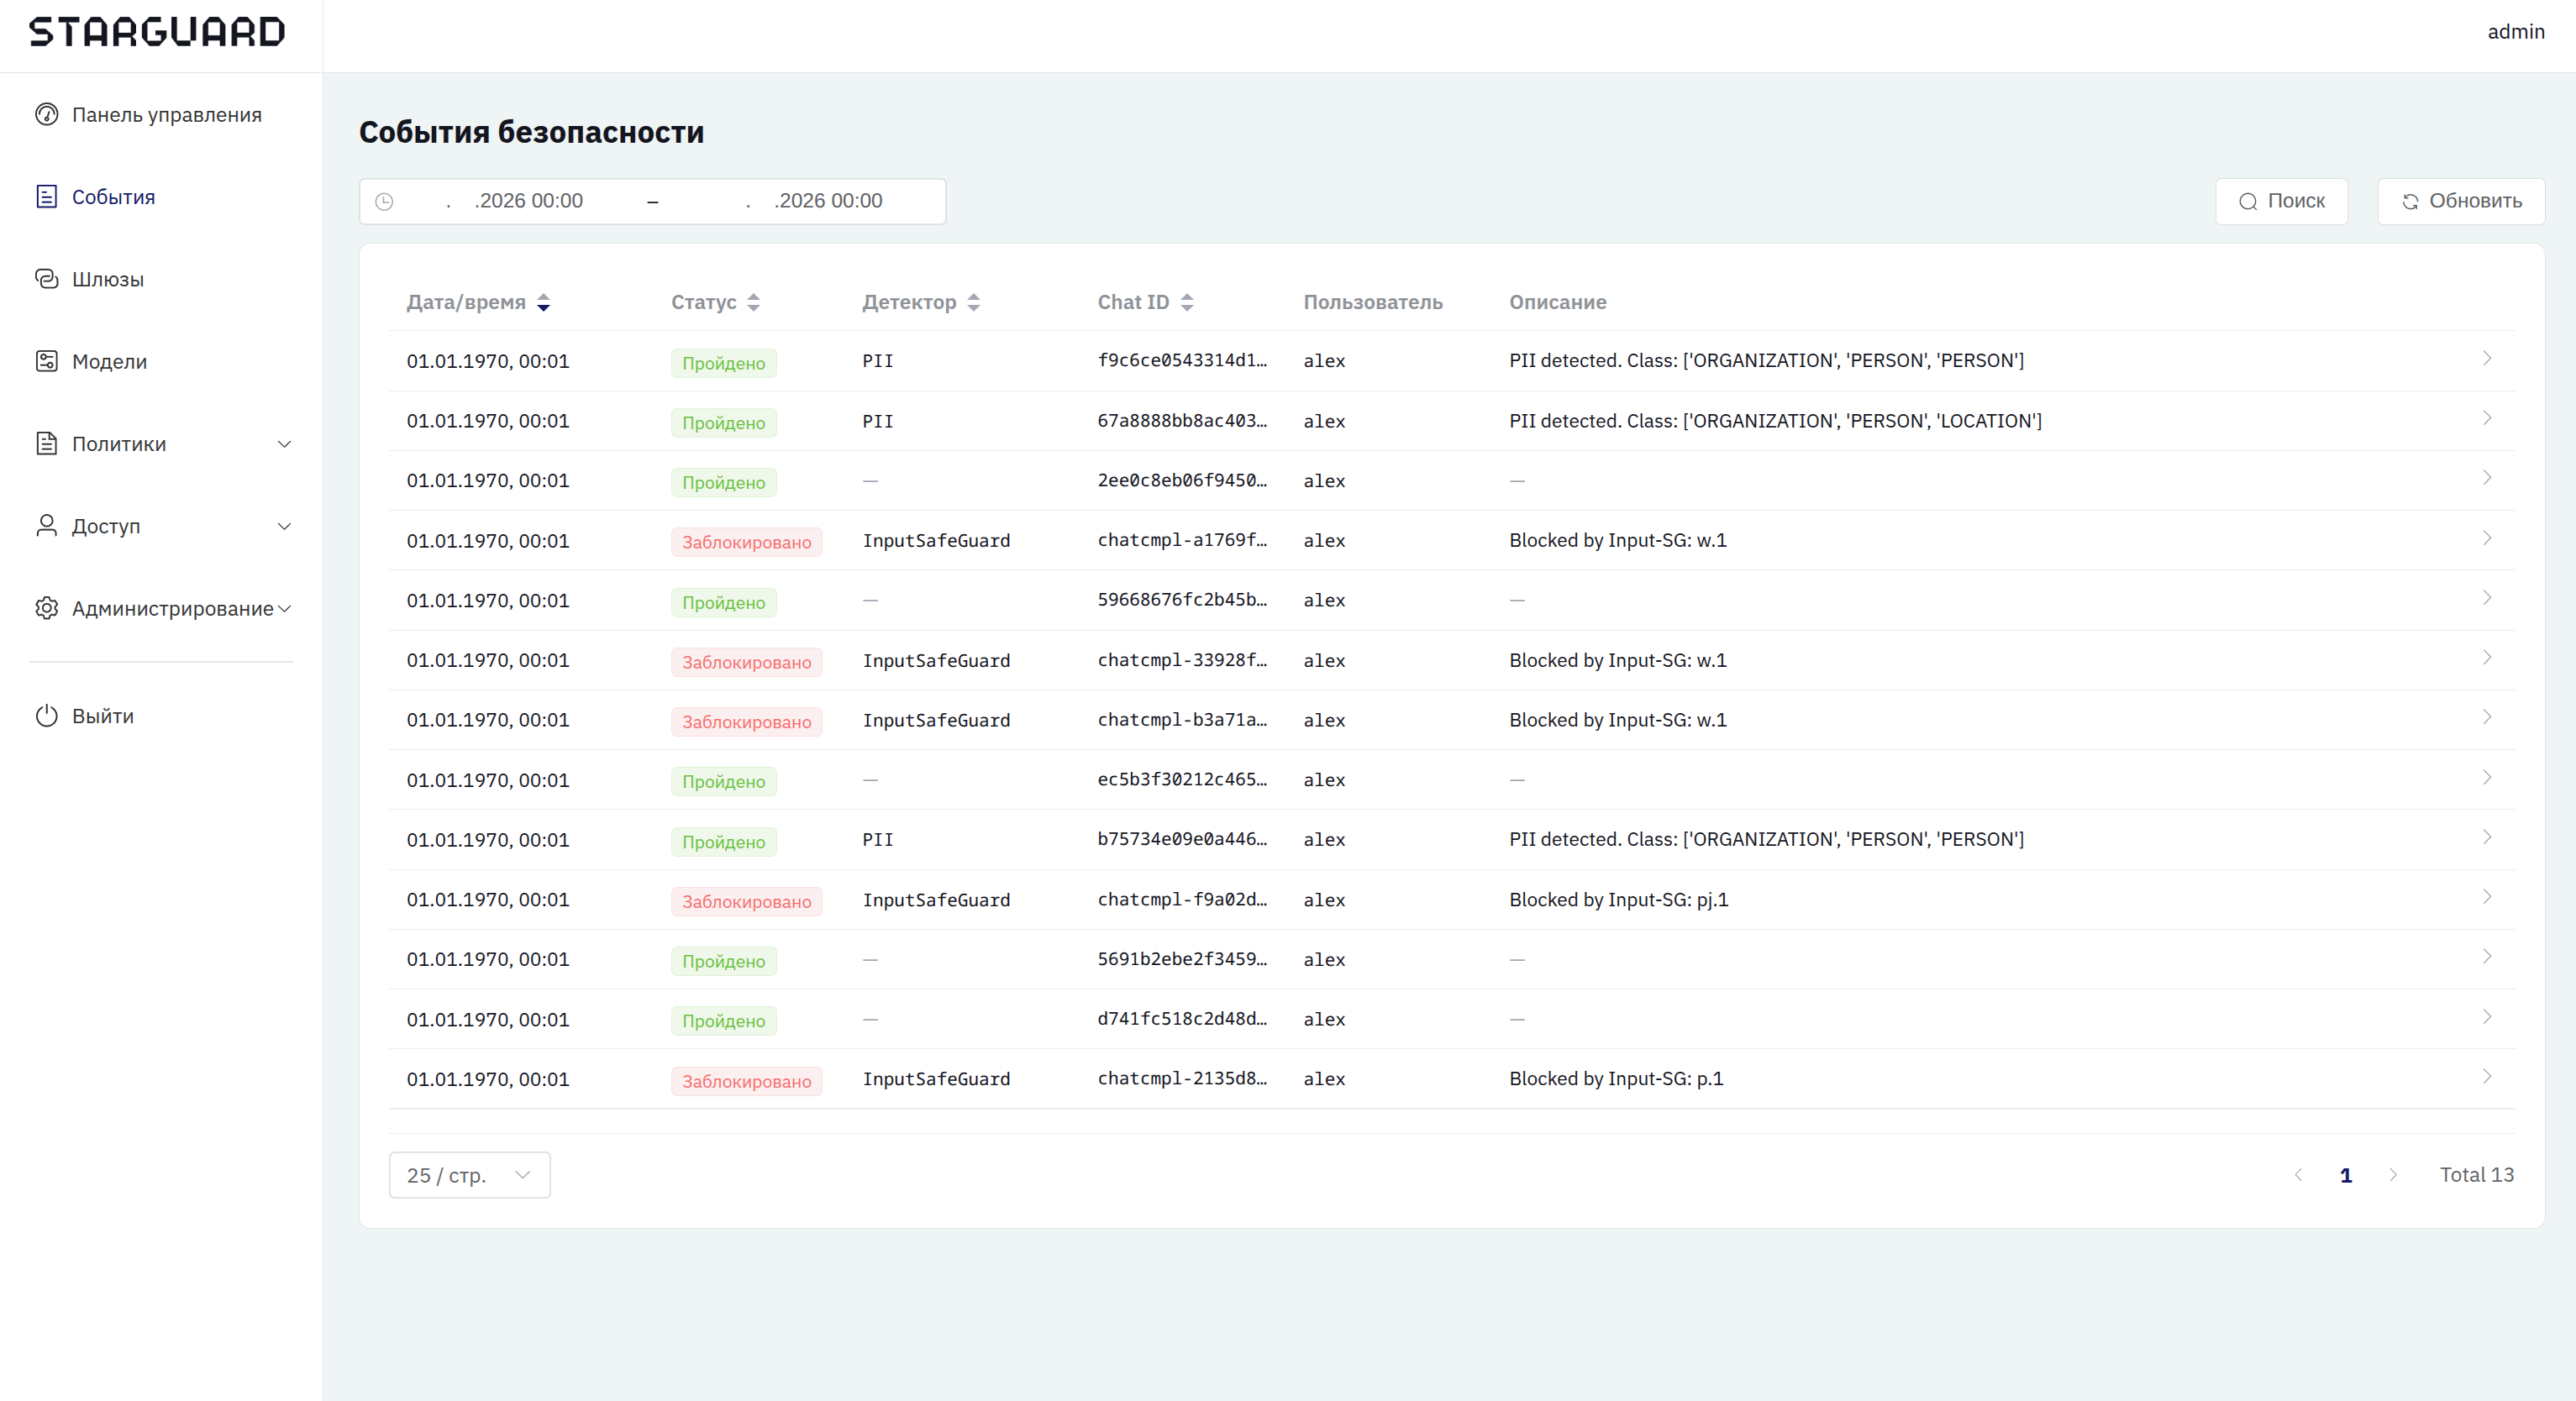Open details arrow for chatcmpl-a1769f row
This screenshot has width=2576, height=1401.
pyautogui.click(x=2487, y=539)
